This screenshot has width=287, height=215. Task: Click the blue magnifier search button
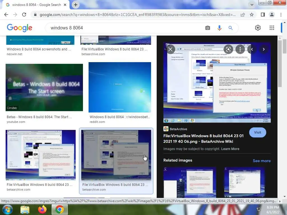pos(230,28)
